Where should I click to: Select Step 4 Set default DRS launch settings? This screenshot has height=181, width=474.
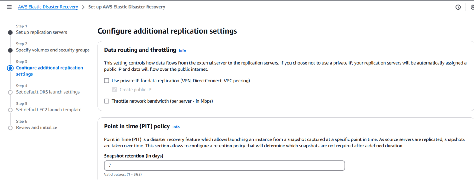[x=48, y=92]
